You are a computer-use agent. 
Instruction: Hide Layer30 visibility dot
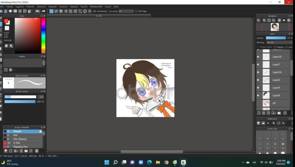point(258,57)
